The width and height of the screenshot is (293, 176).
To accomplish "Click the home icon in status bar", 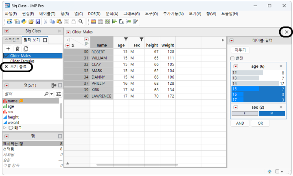I will (x=270, y=172).
